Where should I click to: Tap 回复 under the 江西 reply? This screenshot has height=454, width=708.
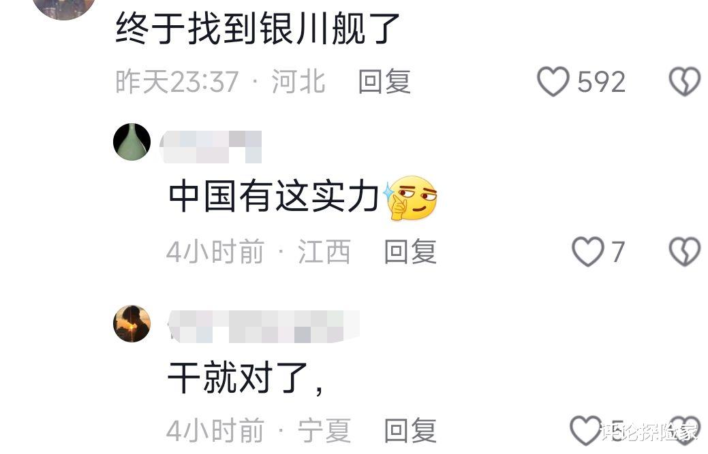tap(410, 252)
